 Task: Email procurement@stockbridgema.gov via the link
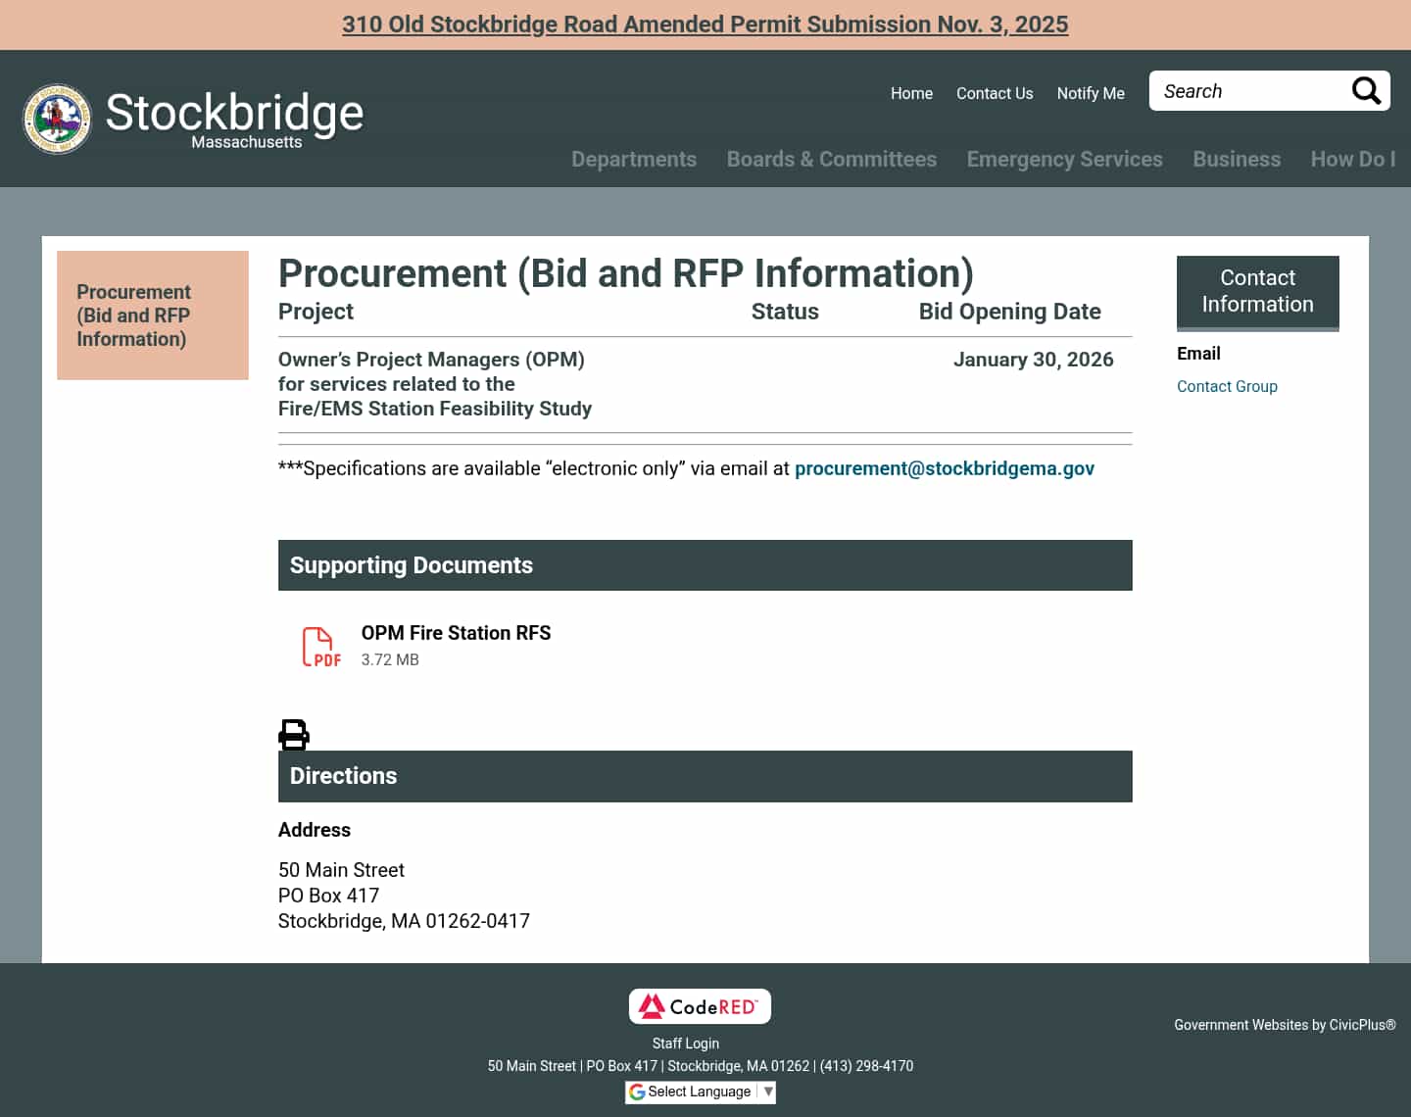point(945,468)
